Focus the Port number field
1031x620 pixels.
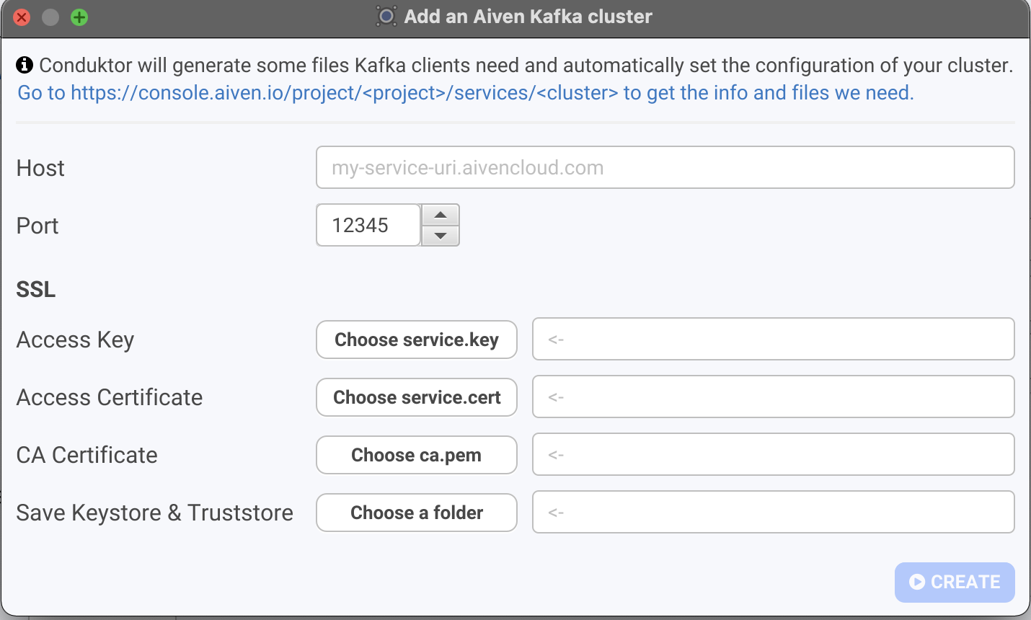tap(368, 225)
